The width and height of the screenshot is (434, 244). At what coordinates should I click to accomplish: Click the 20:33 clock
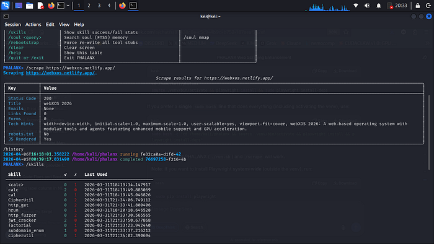click(x=401, y=6)
